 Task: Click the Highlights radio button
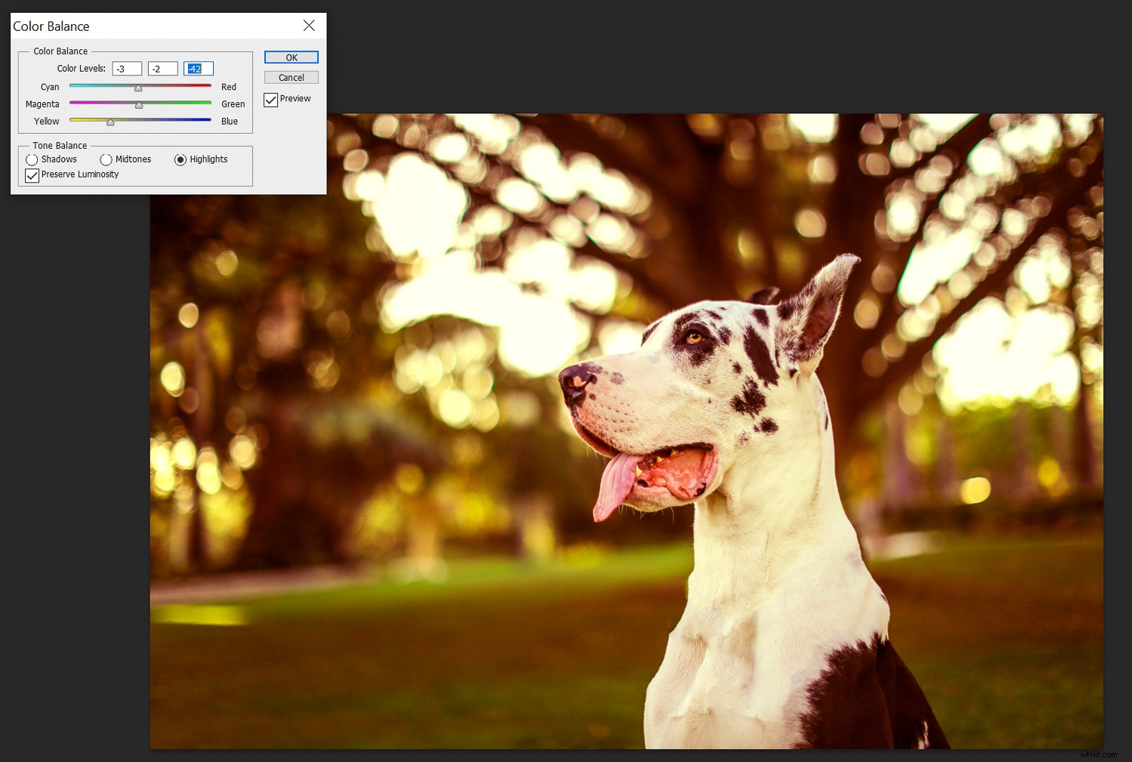180,159
